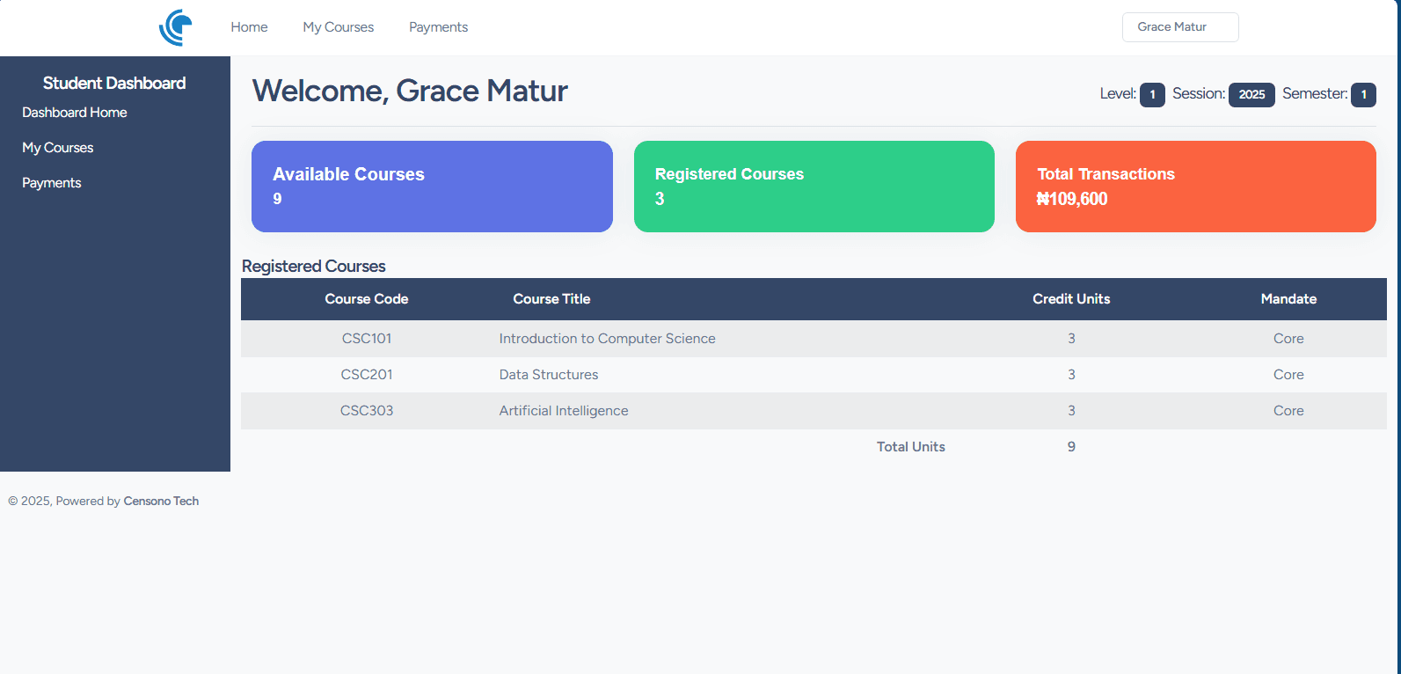Select the CSC201 course code cell
This screenshot has width=1401, height=674.
pos(367,375)
